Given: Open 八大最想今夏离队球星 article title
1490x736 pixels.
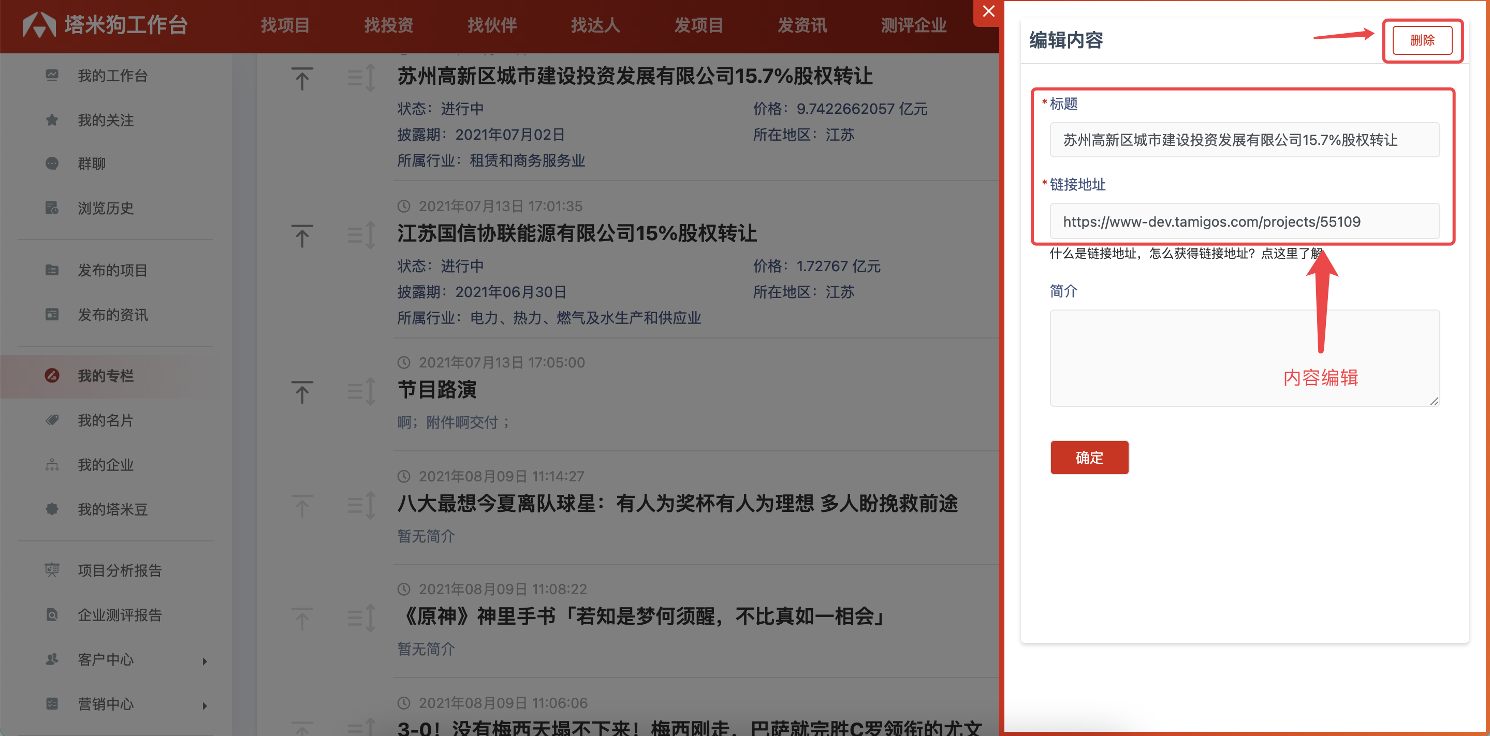Looking at the screenshot, I should [x=677, y=503].
